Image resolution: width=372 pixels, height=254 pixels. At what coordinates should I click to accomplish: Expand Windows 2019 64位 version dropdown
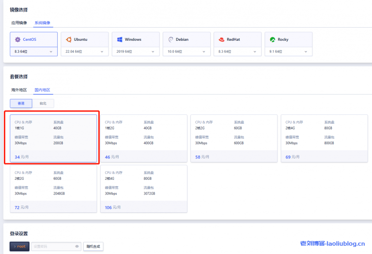click(x=153, y=51)
